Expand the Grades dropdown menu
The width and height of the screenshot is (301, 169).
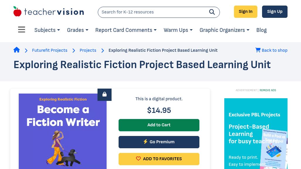[x=78, y=30]
